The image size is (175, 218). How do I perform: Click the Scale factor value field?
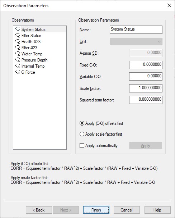click(x=146, y=88)
